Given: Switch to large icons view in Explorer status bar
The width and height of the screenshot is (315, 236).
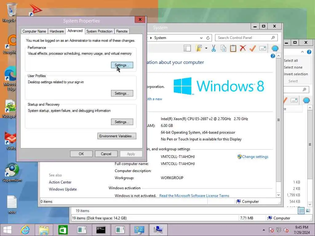Looking at the screenshot, I should [x=308, y=211].
